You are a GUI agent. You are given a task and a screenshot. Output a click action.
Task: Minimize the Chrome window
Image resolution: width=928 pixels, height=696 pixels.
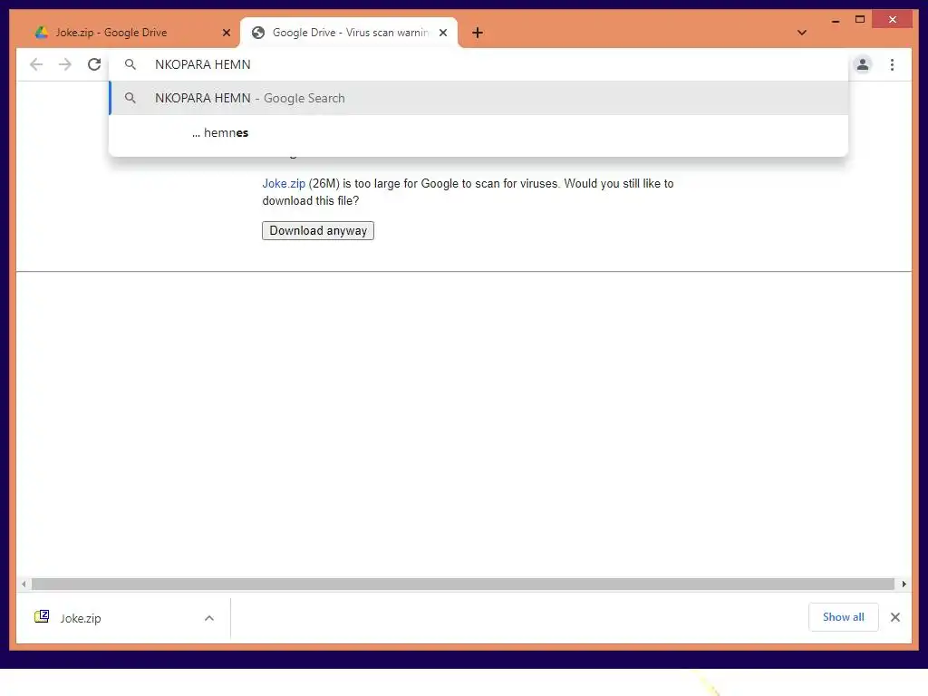pyautogui.click(x=836, y=20)
